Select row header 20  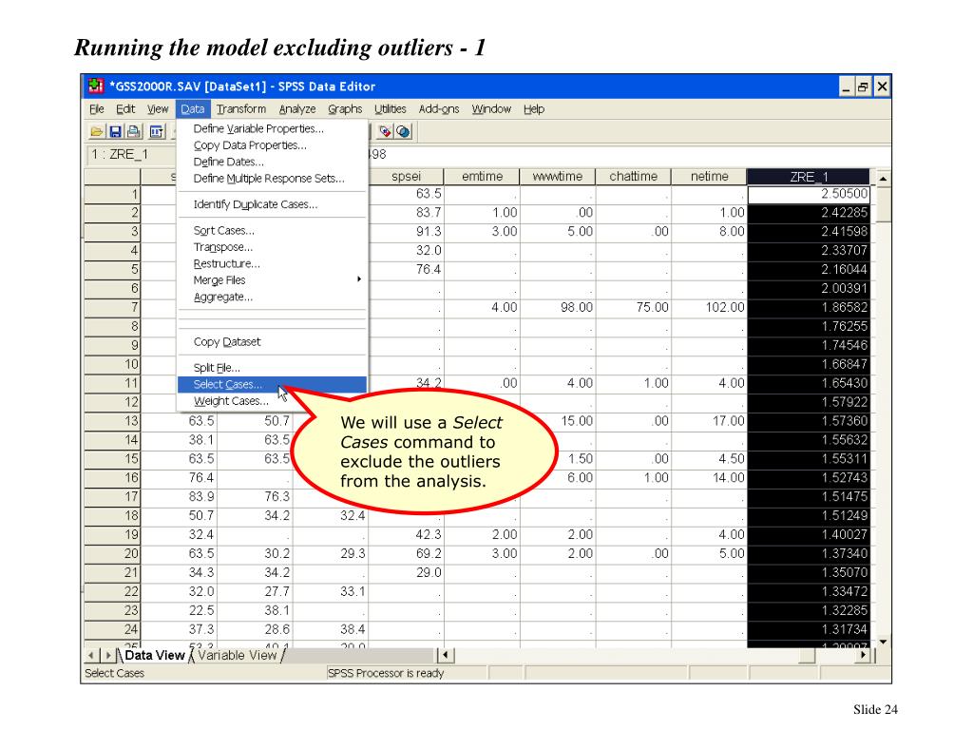point(112,554)
